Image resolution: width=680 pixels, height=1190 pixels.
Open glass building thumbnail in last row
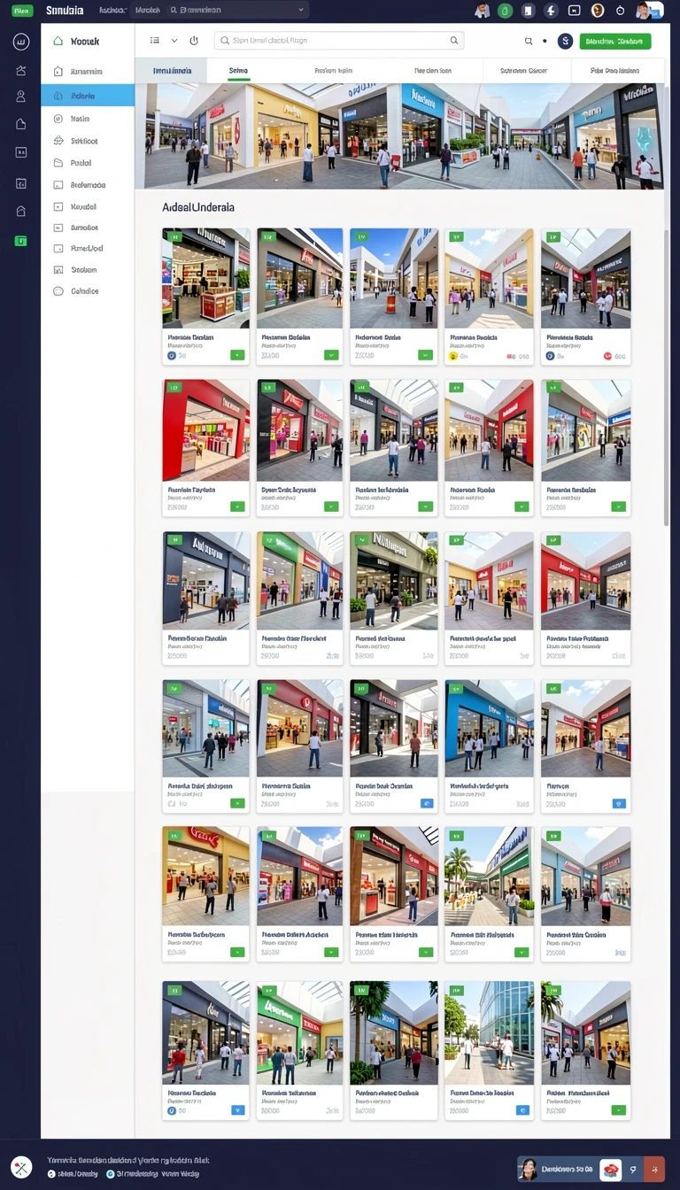pyautogui.click(x=490, y=1032)
